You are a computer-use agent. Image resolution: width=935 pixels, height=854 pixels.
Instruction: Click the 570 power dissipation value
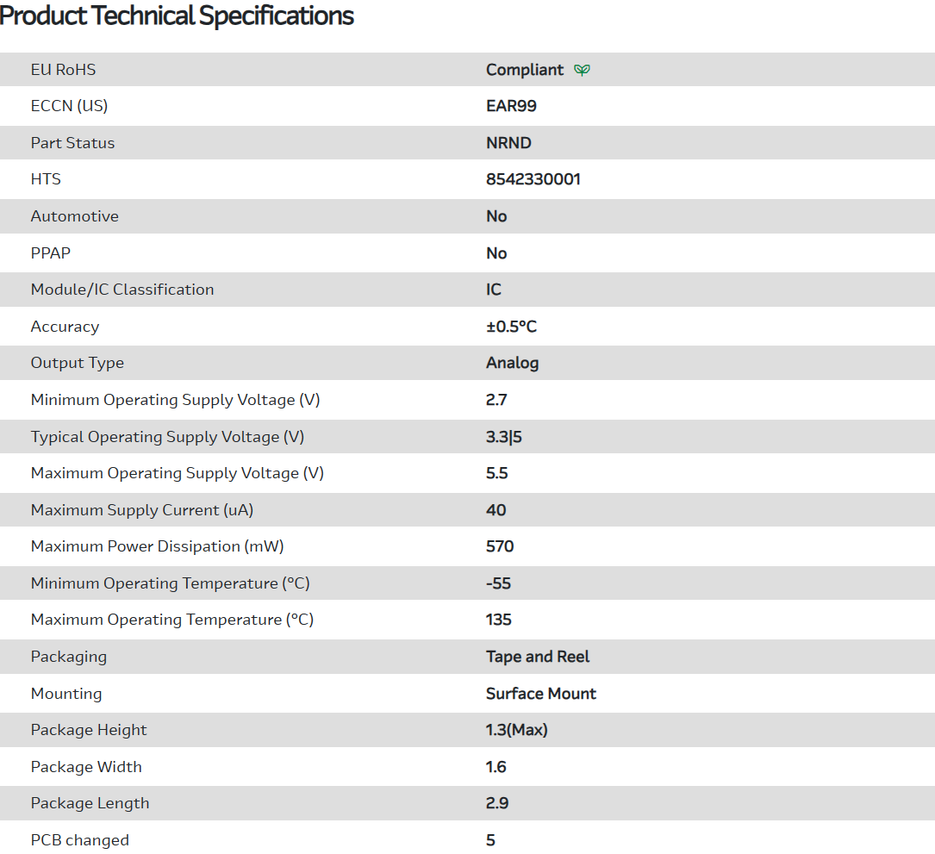tap(500, 546)
